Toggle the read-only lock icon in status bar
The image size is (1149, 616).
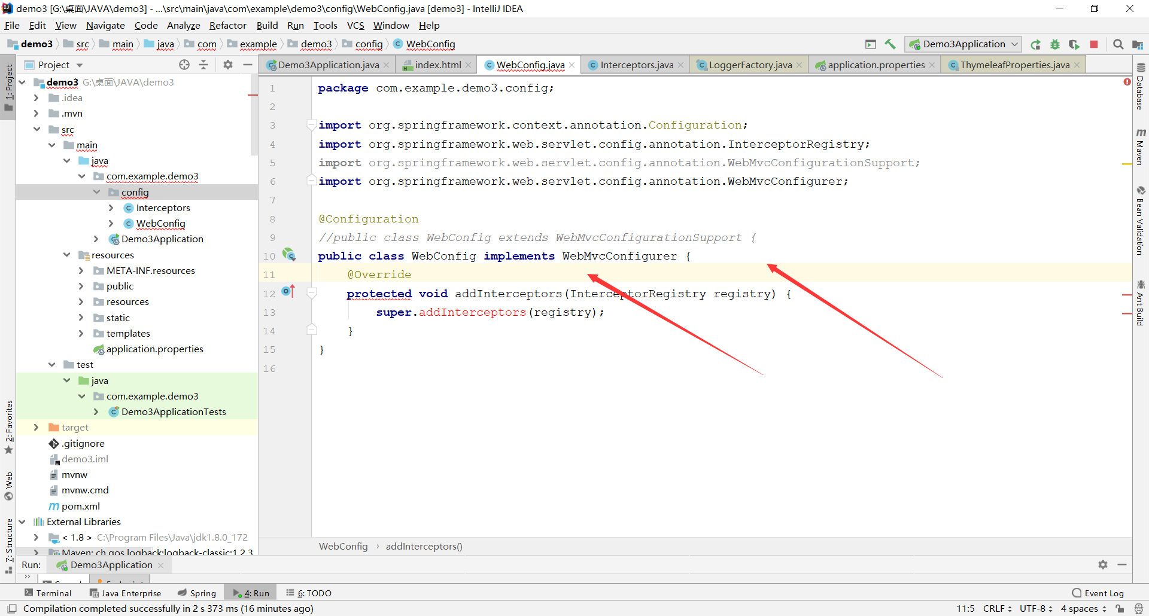click(x=1120, y=609)
